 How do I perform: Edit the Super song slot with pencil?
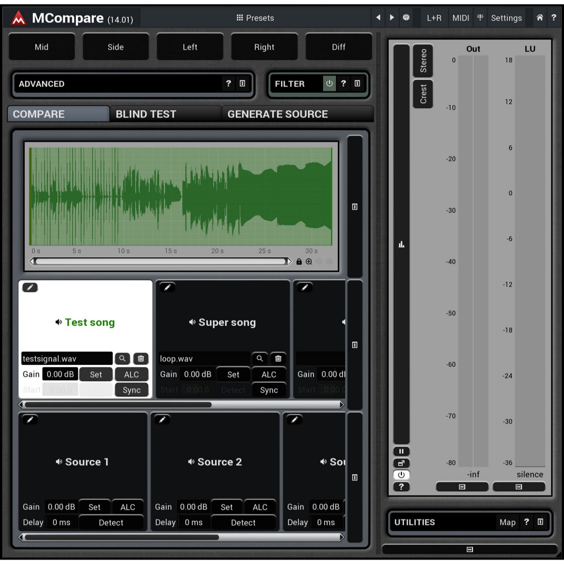[167, 288]
